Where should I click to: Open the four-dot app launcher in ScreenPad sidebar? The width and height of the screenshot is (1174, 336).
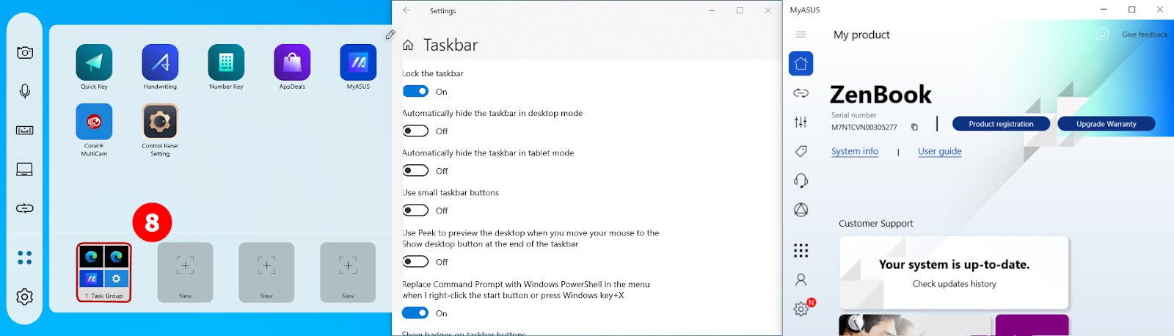click(25, 258)
